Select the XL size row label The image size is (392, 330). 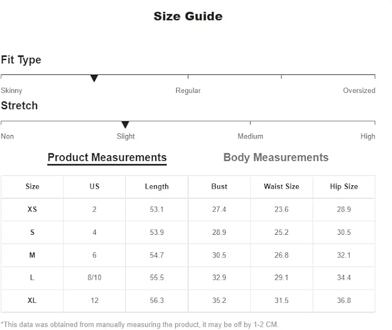click(32, 300)
